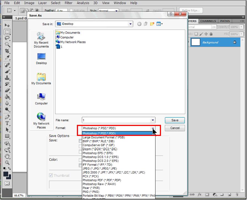The image size is (247, 200).
Task: Toggle the Thumbnail checkbox
Action: pyautogui.click(x=51, y=175)
